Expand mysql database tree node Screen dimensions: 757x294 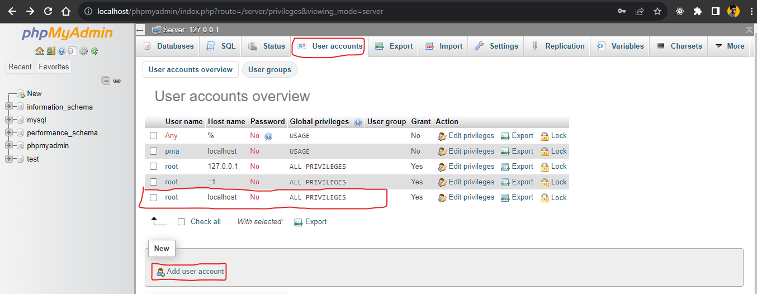(9, 120)
